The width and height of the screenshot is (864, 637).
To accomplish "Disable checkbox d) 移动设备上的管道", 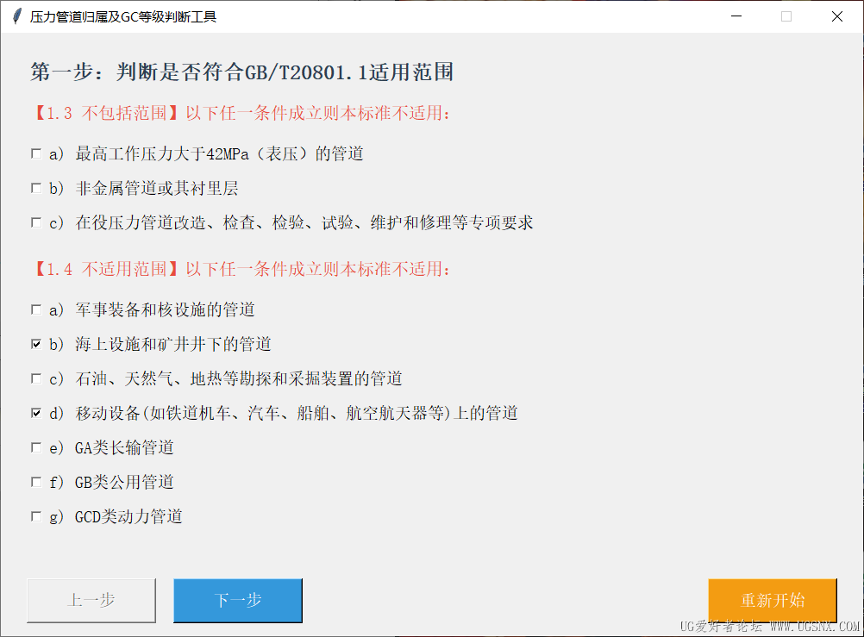I will (36, 413).
